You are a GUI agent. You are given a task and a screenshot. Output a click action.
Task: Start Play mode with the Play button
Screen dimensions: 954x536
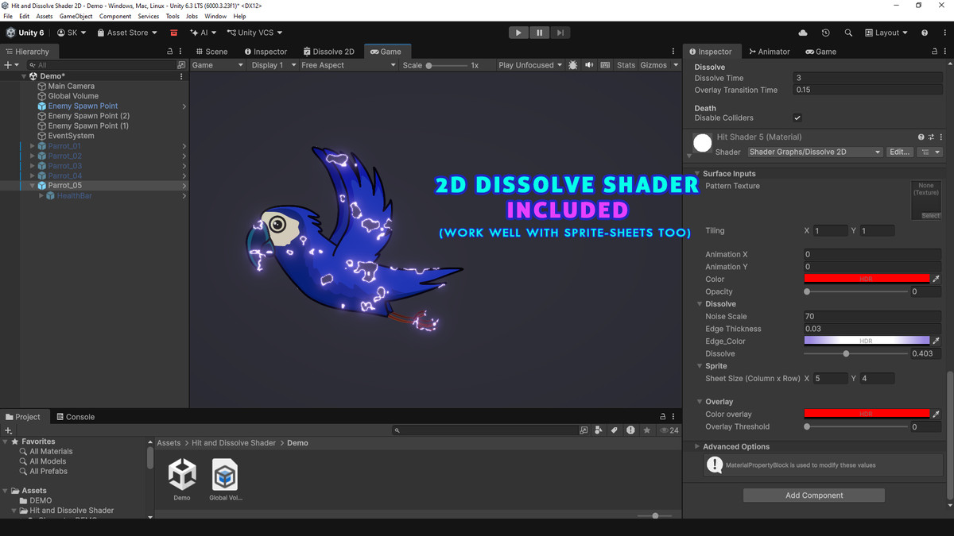click(518, 33)
